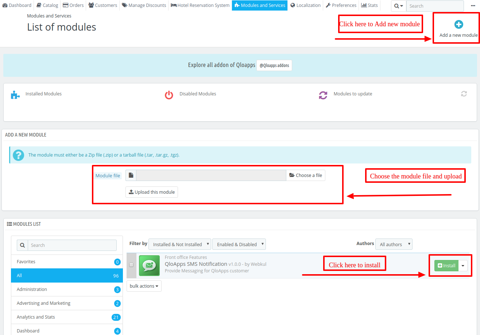480x335 pixels.
Task: Select the Dashboard module category
Action: pos(67,331)
